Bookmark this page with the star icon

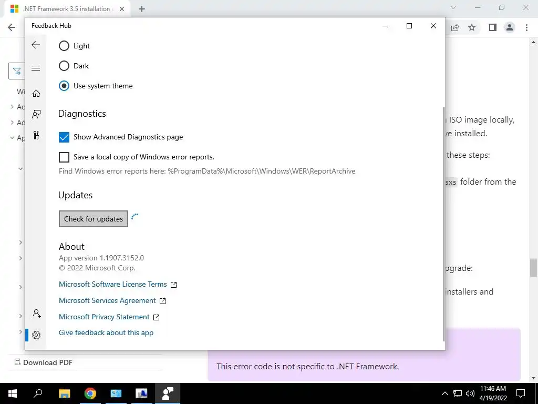(472, 27)
